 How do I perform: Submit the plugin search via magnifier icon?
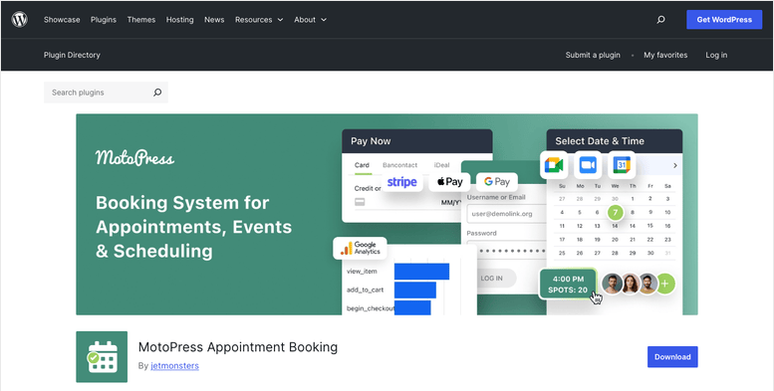point(157,93)
